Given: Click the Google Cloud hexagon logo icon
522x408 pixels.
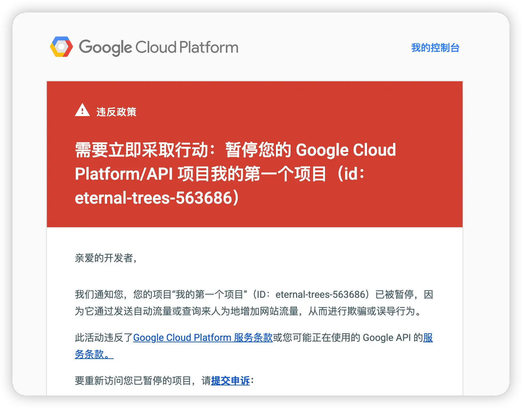Looking at the screenshot, I should [x=62, y=47].
